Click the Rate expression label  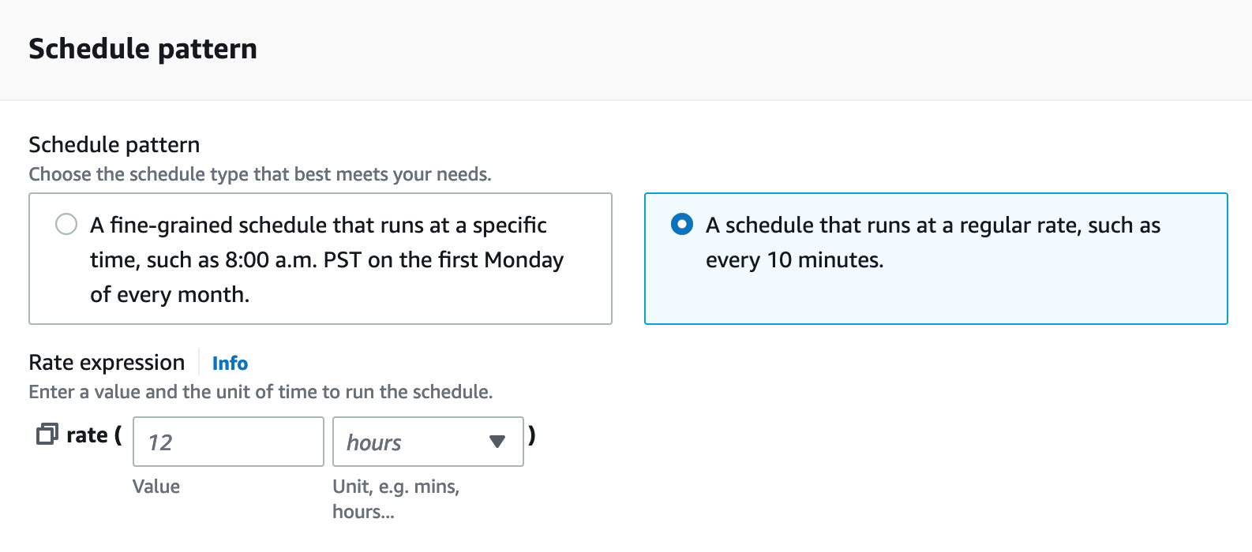click(x=107, y=363)
